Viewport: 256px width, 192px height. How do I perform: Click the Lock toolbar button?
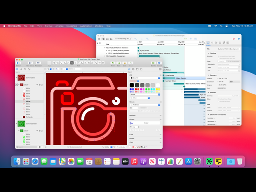[x=125, y=63]
